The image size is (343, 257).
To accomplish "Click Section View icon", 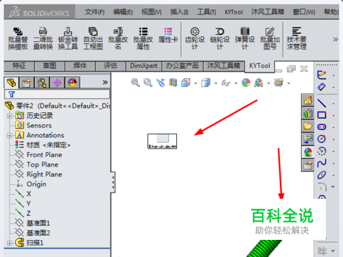I will (173, 82).
